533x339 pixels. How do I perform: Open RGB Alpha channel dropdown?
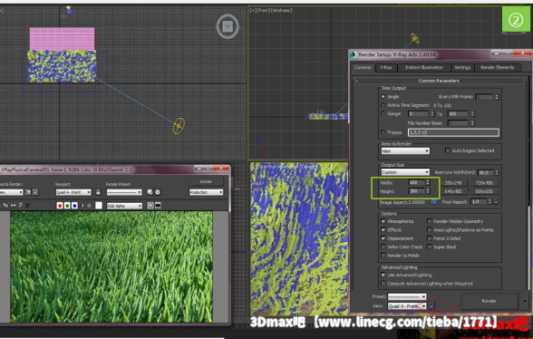[124, 206]
